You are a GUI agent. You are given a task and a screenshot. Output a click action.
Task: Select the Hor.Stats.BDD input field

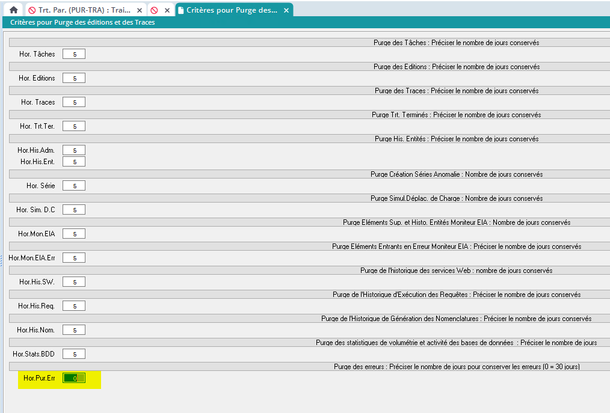point(74,354)
